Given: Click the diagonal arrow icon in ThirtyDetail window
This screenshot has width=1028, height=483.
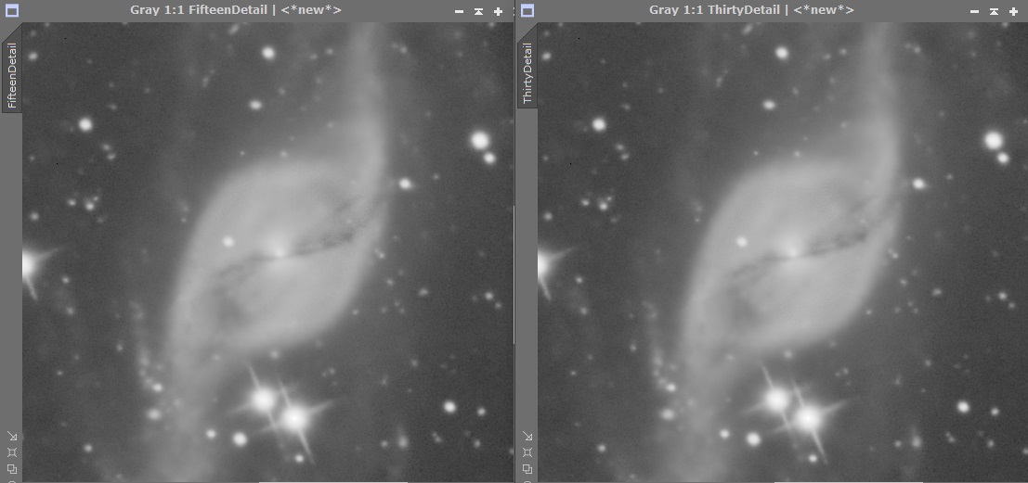Looking at the screenshot, I should click(527, 436).
